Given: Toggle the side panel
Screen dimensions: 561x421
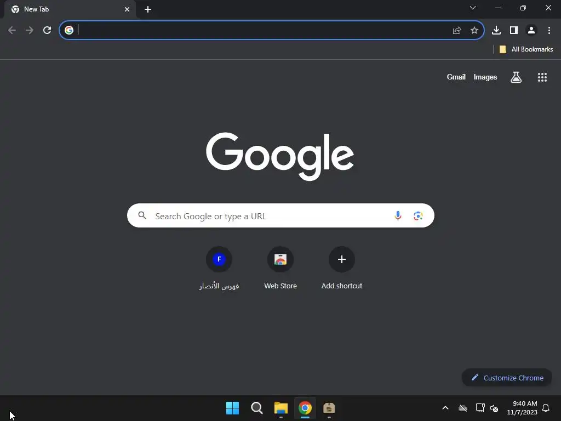Looking at the screenshot, I should pyautogui.click(x=514, y=31).
